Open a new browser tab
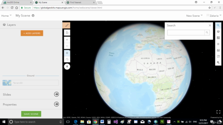Screen dimensions: 223x125 pyautogui.click(x=100, y=2)
